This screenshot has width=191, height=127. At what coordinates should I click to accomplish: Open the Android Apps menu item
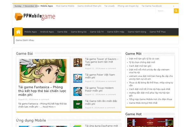47,32
